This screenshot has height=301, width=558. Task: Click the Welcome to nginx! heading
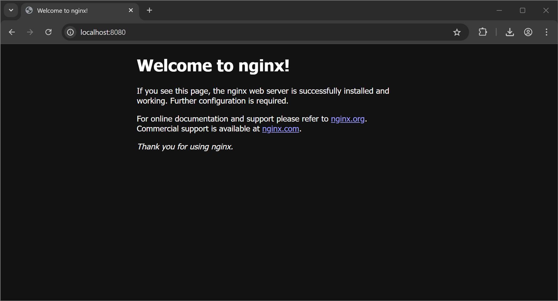click(213, 65)
